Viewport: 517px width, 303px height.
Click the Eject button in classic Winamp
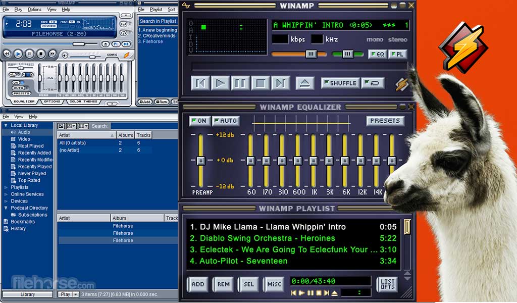coord(304,83)
